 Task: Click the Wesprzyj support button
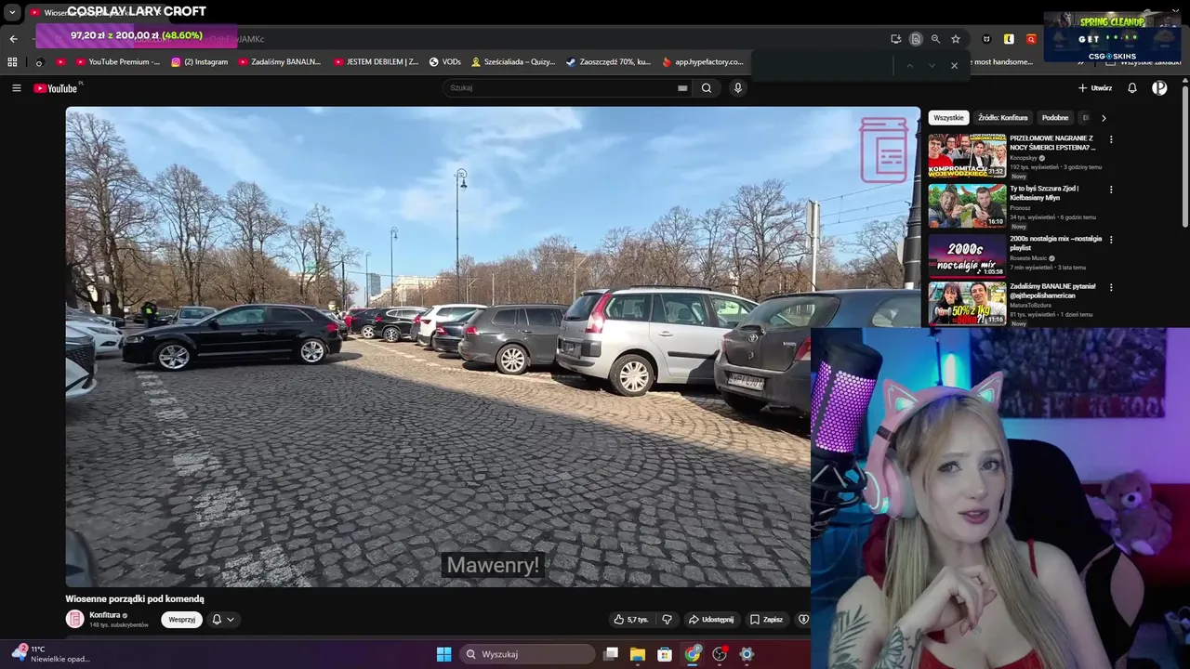(182, 620)
